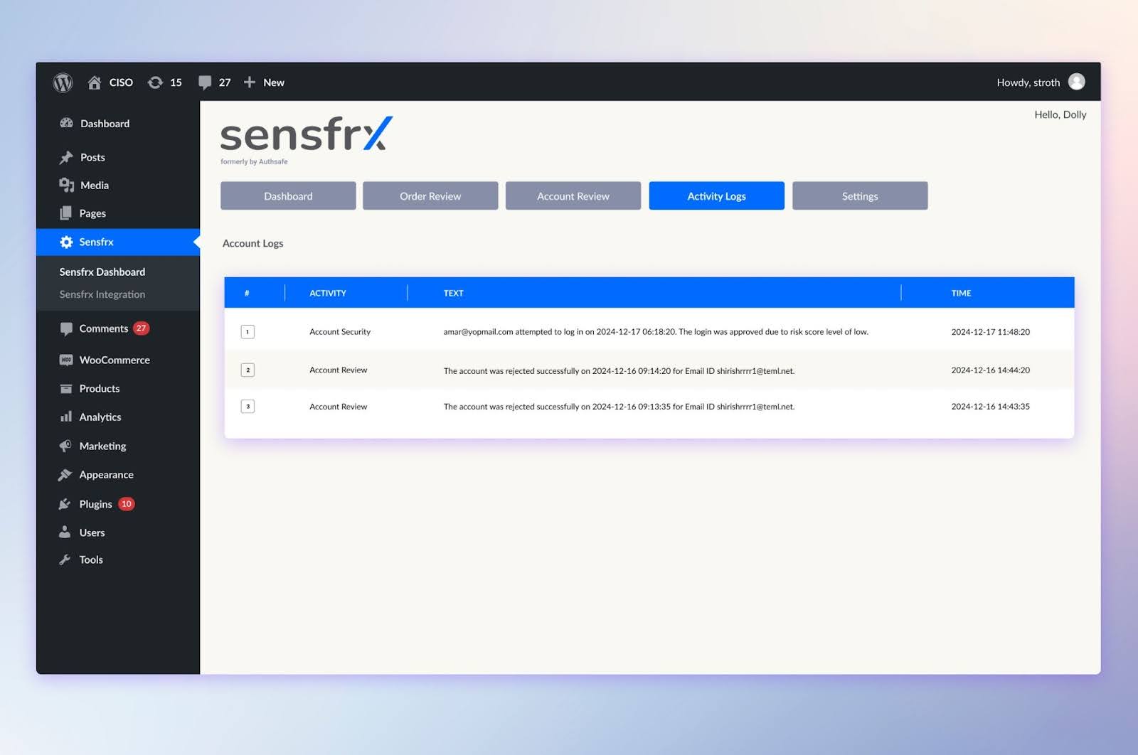Click the + New button in admin bar
The height and width of the screenshot is (755, 1138).
pos(264,82)
